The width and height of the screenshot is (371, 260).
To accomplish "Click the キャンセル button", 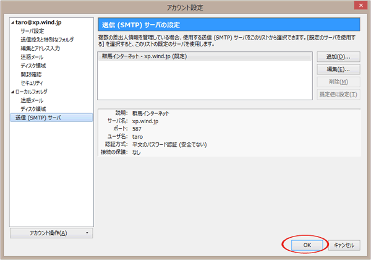I will click(x=344, y=245).
